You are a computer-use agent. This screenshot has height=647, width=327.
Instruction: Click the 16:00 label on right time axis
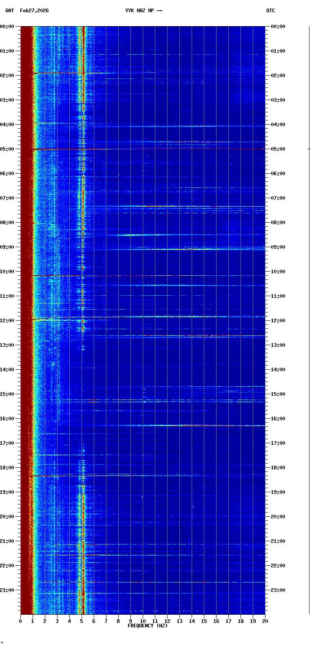click(x=278, y=419)
